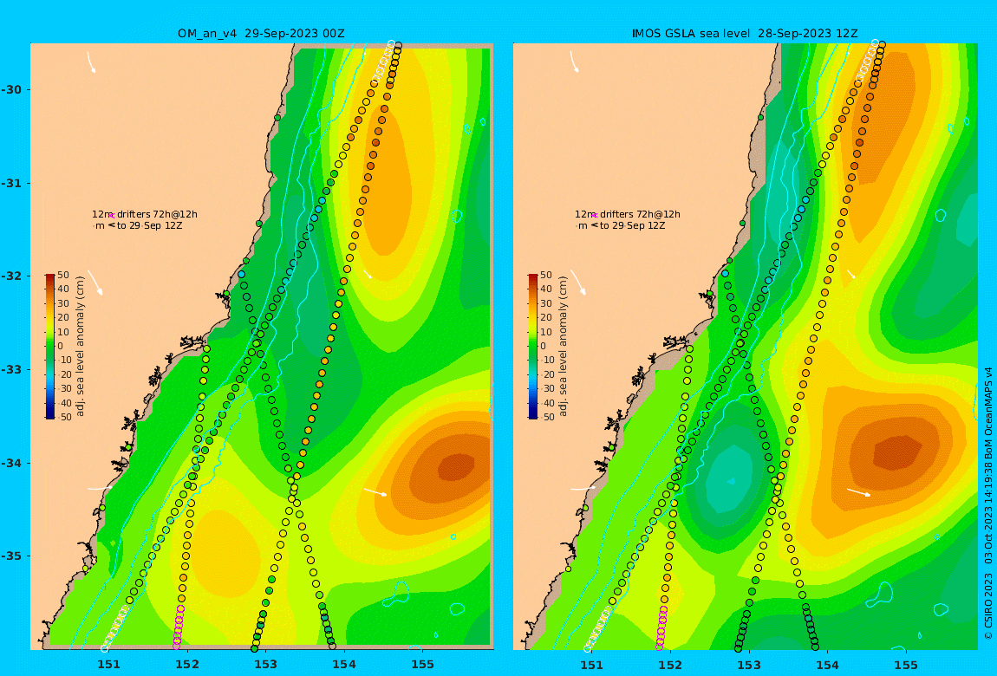The width and height of the screenshot is (997, 676).
Task: Click the 0 tick on the right colorbar
Action: tap(544, 347)
